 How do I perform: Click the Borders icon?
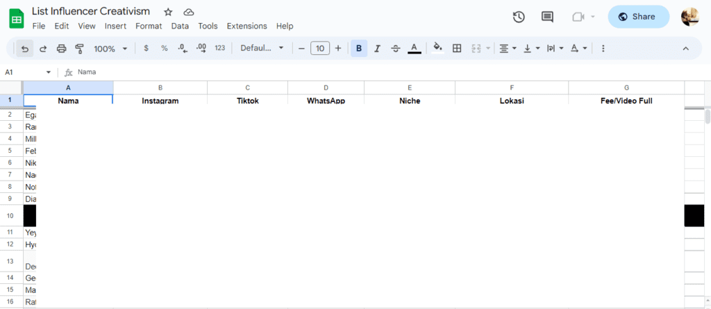tap(457, 49)
